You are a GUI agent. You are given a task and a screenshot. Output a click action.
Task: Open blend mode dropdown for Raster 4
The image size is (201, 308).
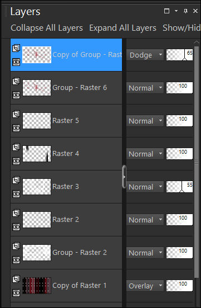click(145, 154)
